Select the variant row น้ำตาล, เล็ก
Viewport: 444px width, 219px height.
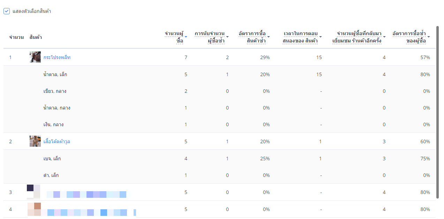(220, 74)
